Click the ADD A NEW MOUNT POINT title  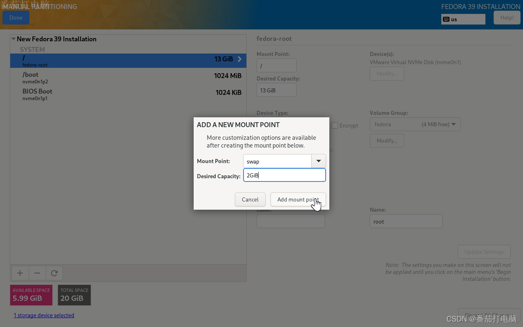click(x=238, y=125)
